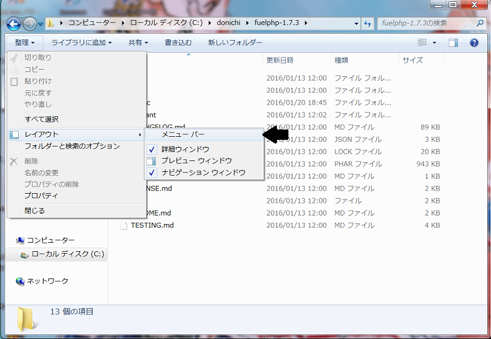The width and height of the screenshot is (491, 339).
Task: Choose すべて選択 in the menu
Action: (76, 119)
